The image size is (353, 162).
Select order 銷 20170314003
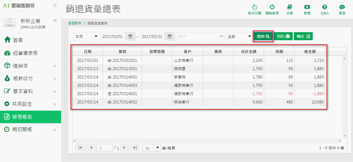122,85
